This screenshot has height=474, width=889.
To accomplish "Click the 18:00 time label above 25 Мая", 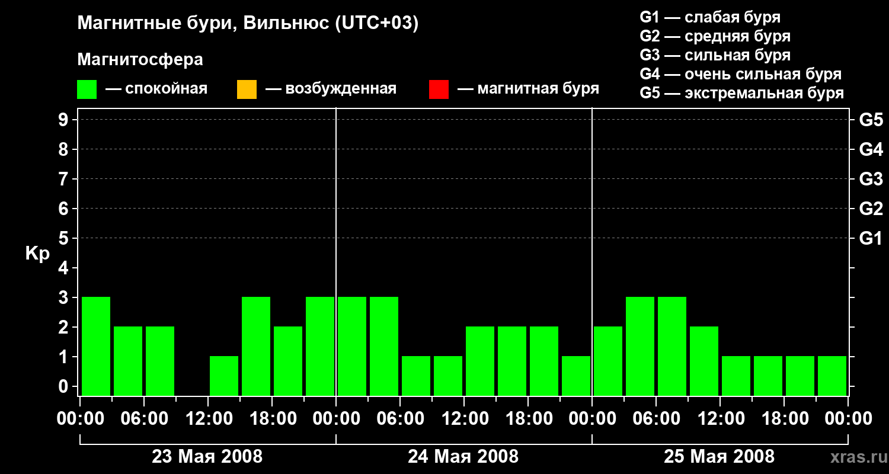I will 784,419.
